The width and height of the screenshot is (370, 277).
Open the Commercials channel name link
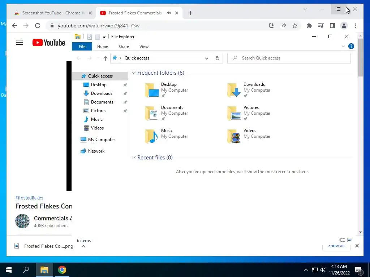[x=52, y=218]
